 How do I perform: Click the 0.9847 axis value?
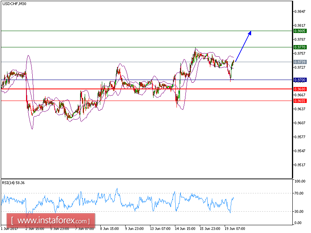click(300, 12)
